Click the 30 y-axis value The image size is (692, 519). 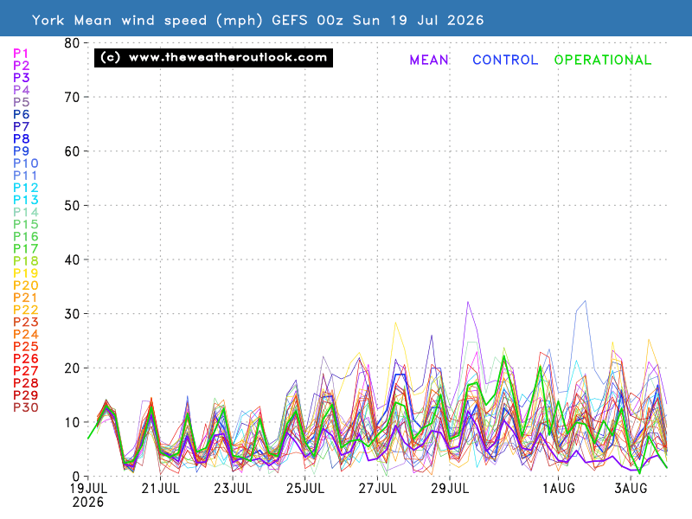pyautogui.click(x=72, y=314)
